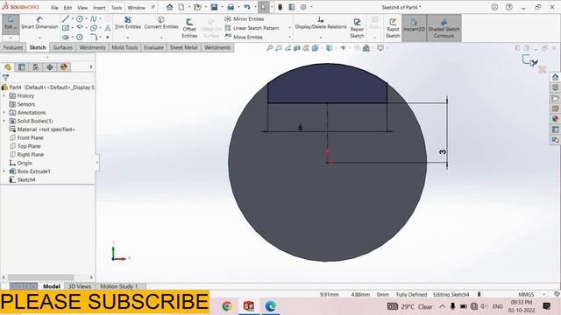
Task: Open Microsoft Edge from the taskbar
Action: (x=271, y=306)
